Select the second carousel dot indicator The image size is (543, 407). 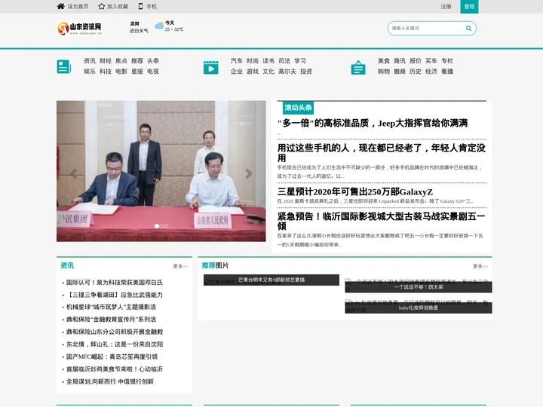coord(161,226)
